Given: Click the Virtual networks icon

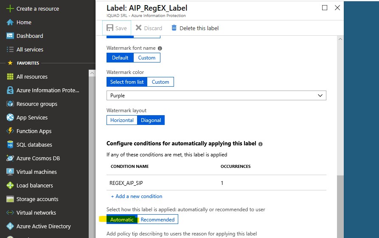Looking at the screenshot, I should coord(10,212).
